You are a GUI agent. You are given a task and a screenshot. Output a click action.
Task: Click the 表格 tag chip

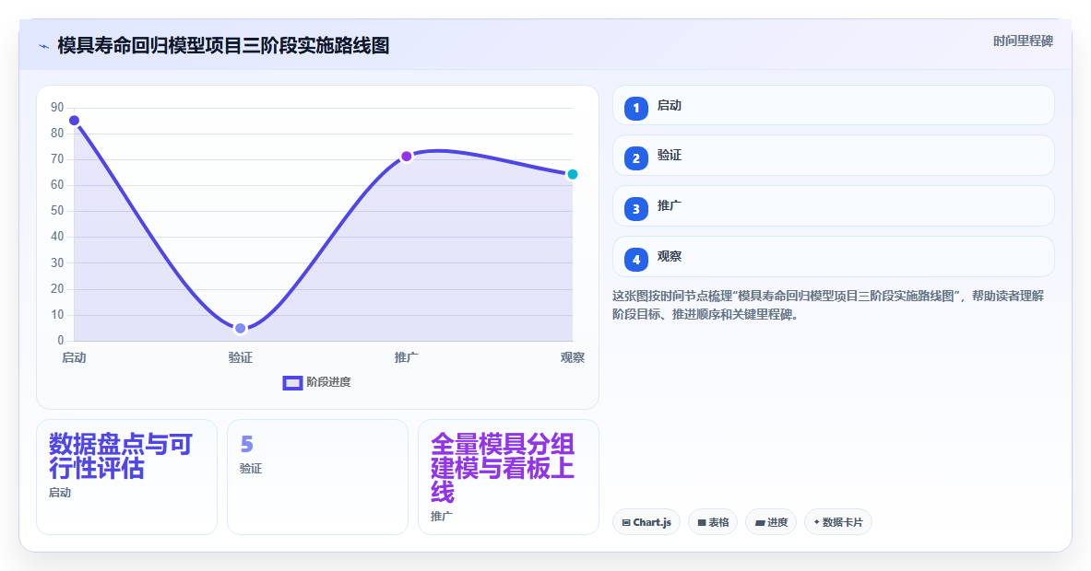(x=713, y=522)
